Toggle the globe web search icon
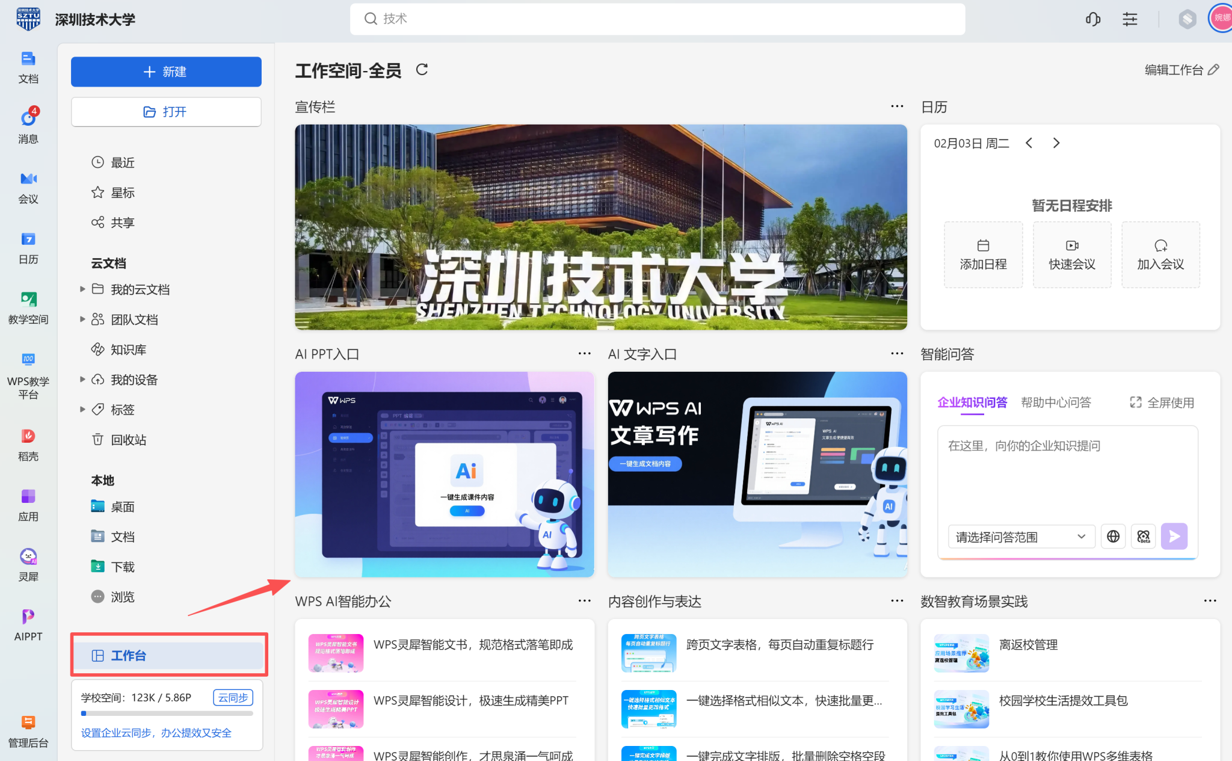 tap(1113, 536)
